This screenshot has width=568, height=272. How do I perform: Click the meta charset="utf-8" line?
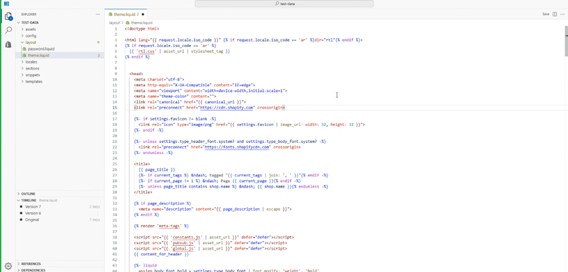coord(159,80)
